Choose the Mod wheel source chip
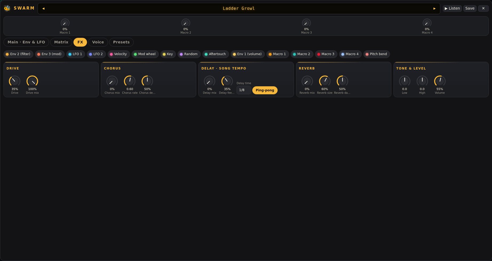This screenshot has height=261, width=492. tap(145, 54)
